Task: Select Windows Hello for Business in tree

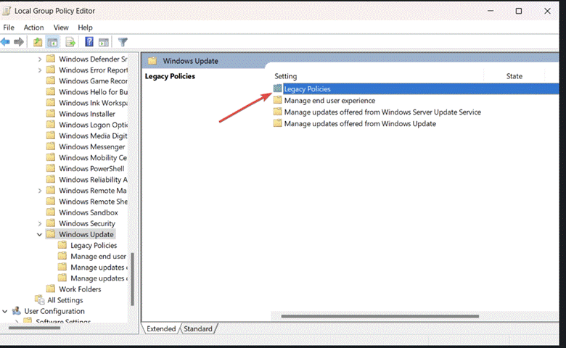Action: [93, 91]
